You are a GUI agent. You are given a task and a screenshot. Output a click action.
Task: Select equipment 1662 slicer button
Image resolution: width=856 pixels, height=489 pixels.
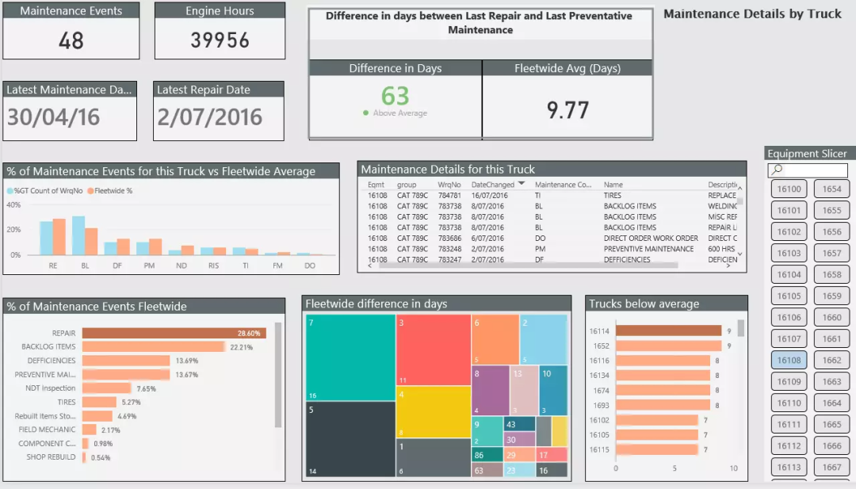(x=831, y=360)
